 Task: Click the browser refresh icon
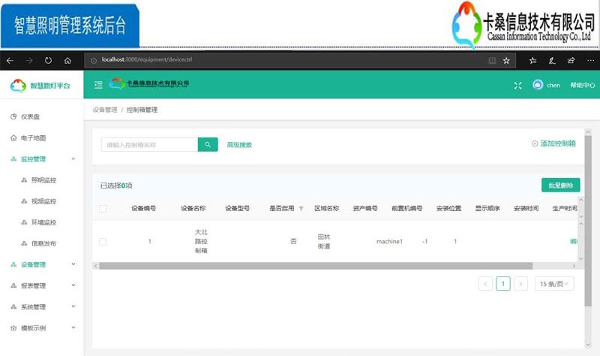click(x=48, y=60)
